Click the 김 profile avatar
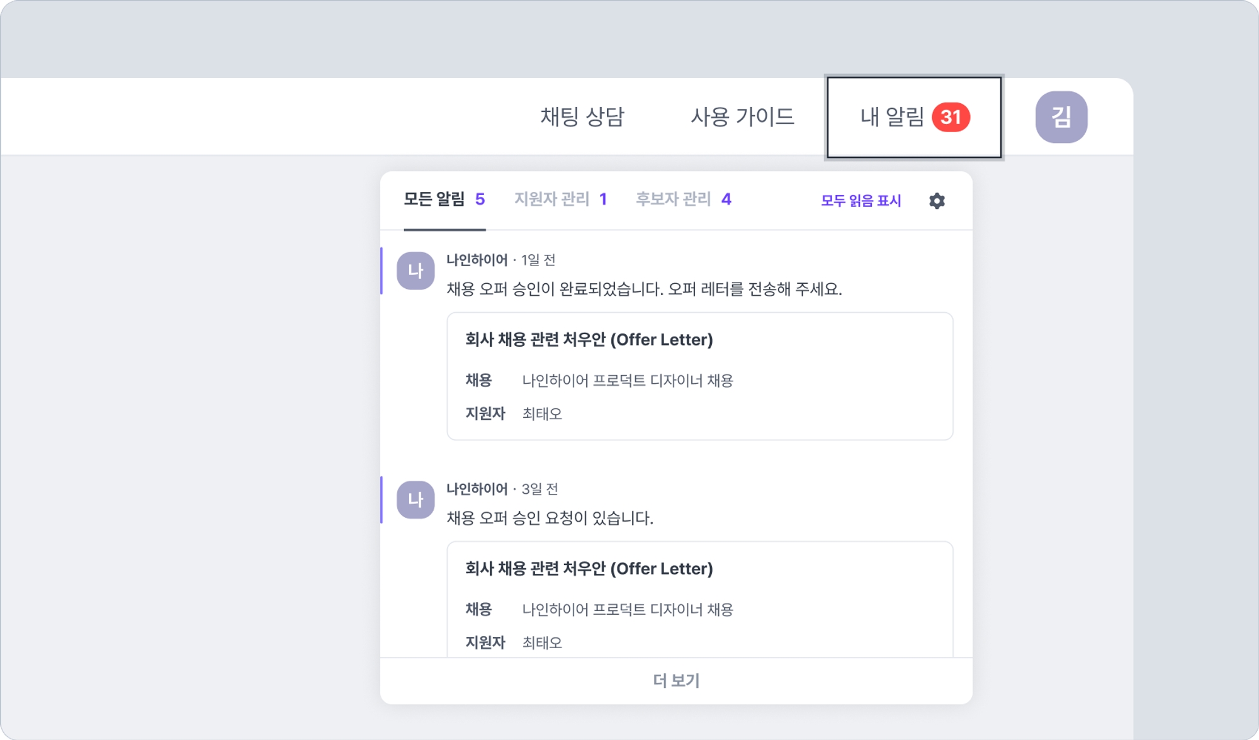Image resolution: width=1259 pixels, height=740 pixels. 1061,117
